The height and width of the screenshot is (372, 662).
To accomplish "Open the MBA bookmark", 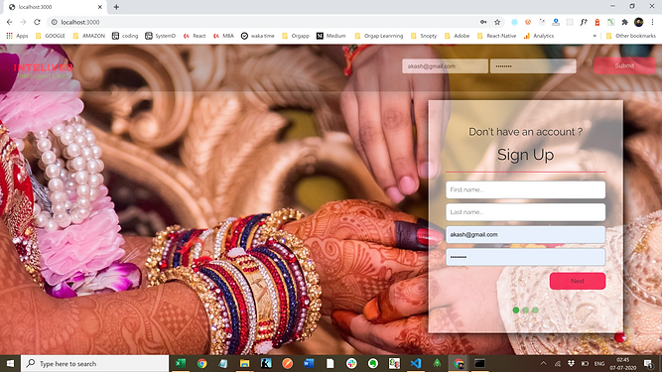I will (223, 36).
